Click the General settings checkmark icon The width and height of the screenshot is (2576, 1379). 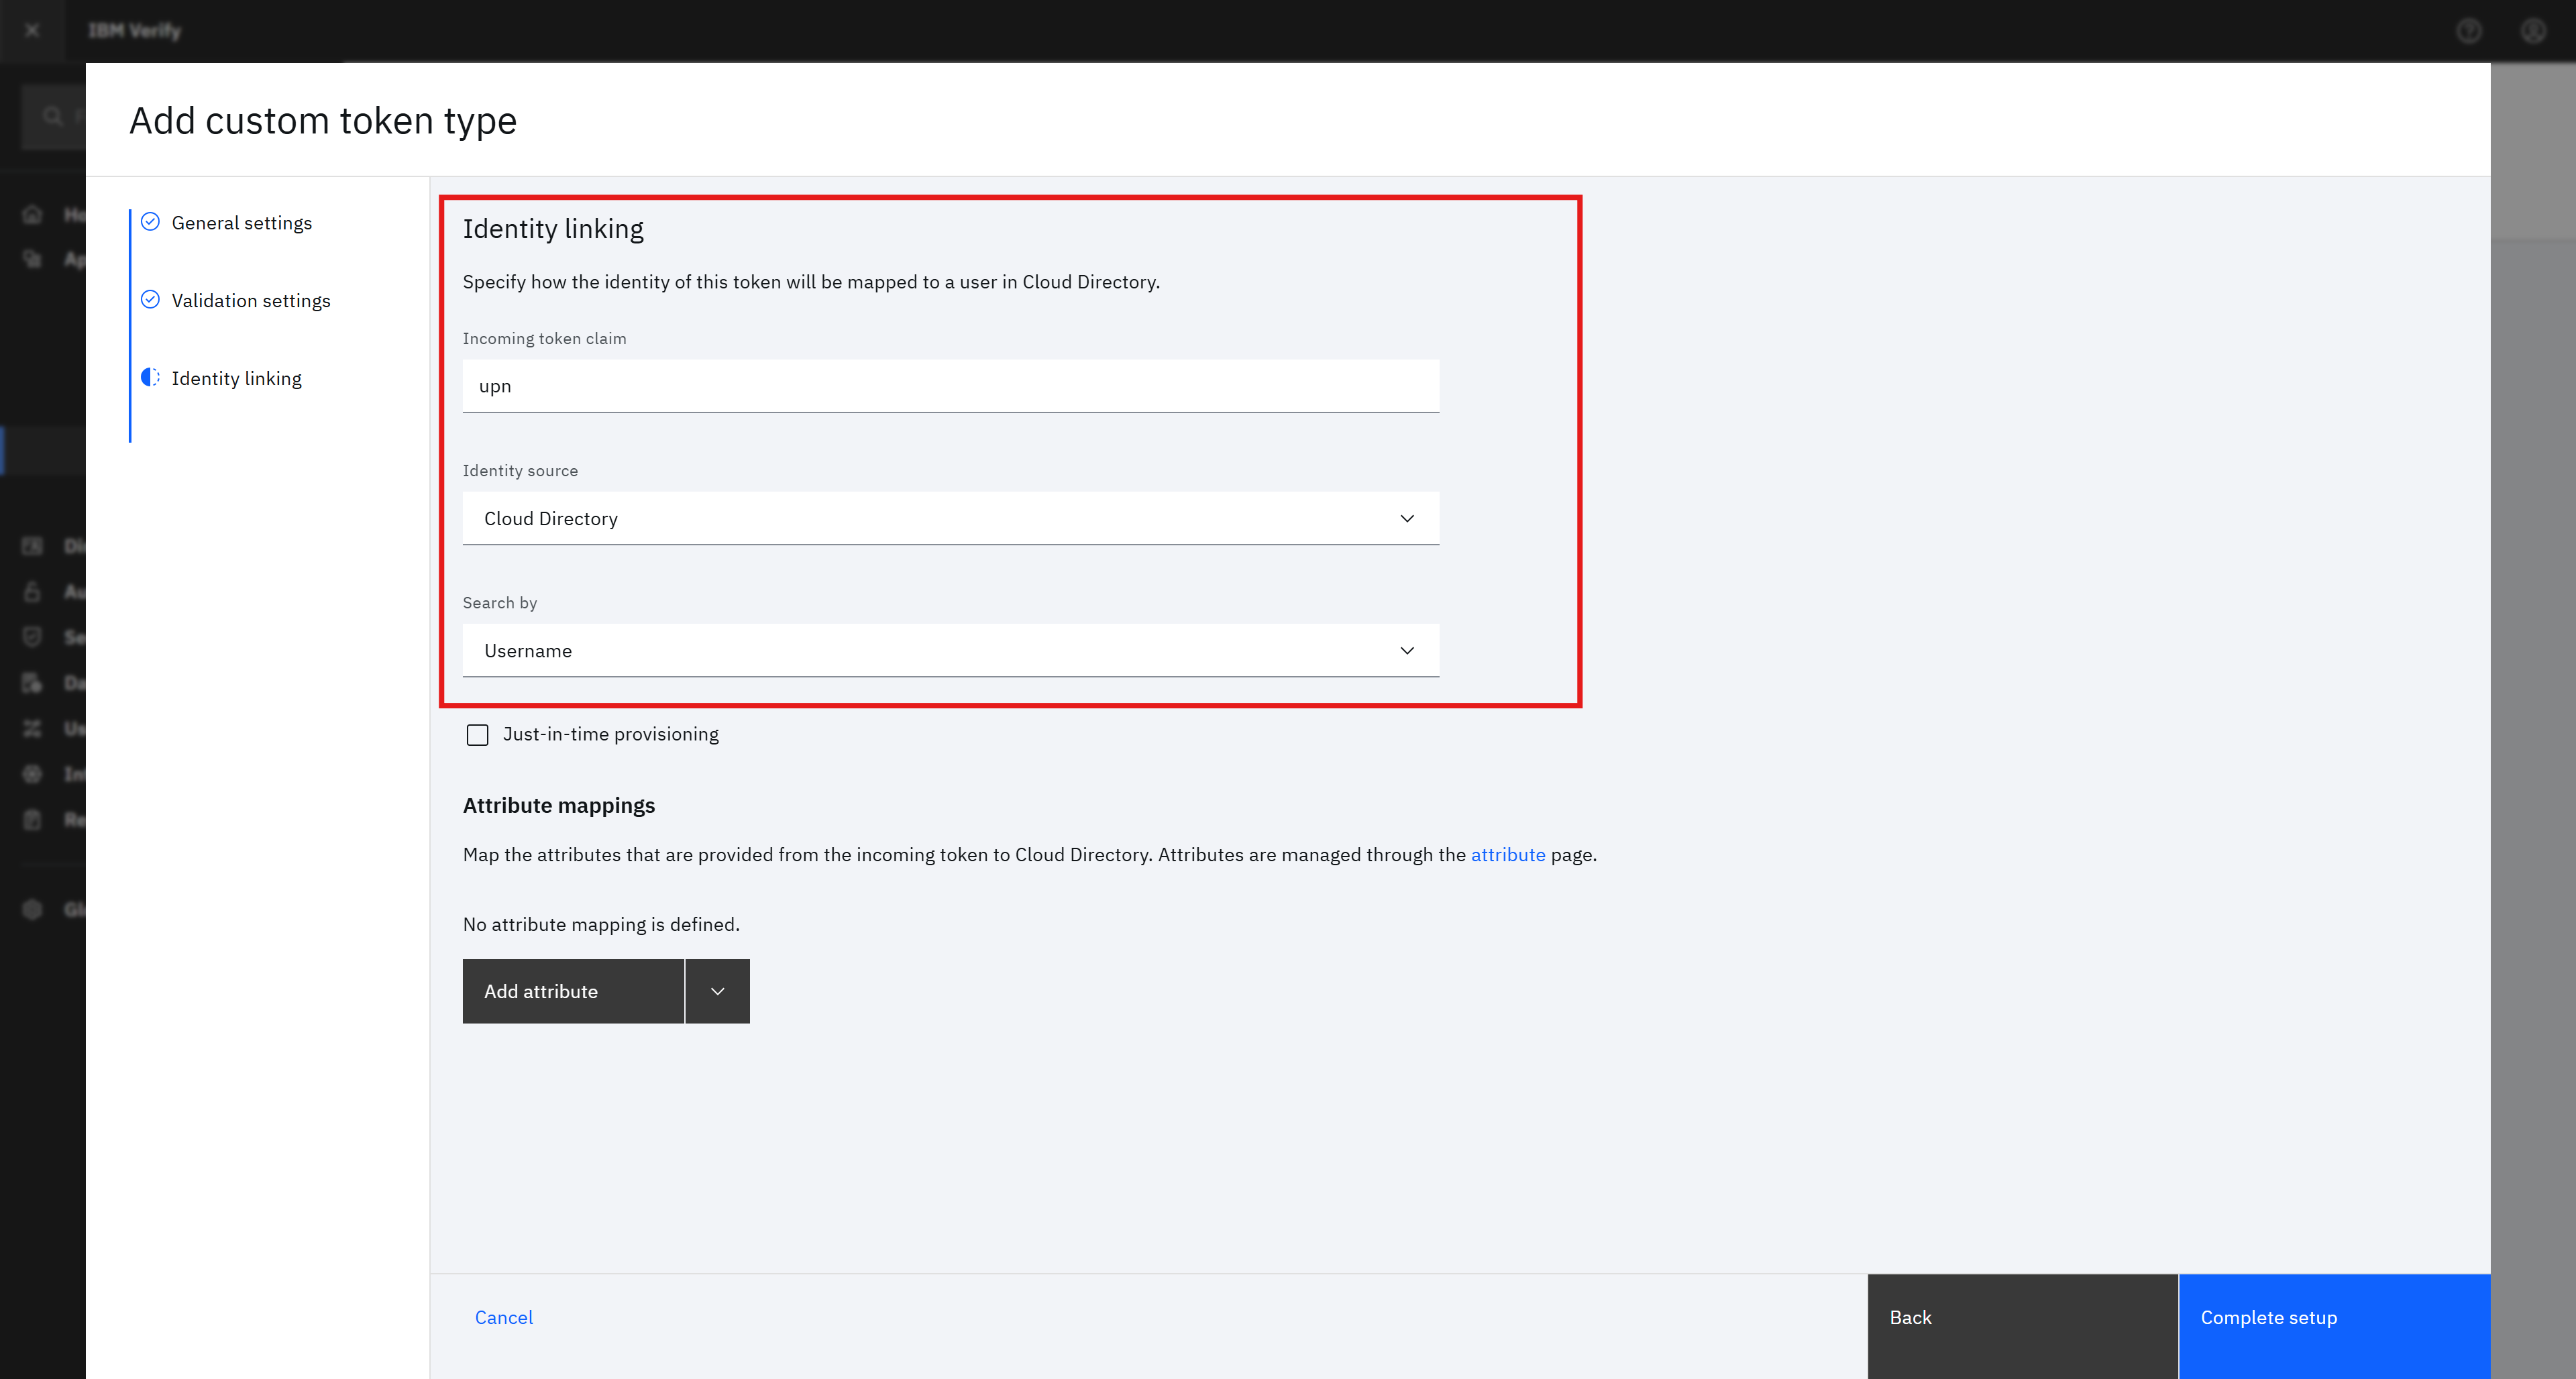(x=150, y=222)
